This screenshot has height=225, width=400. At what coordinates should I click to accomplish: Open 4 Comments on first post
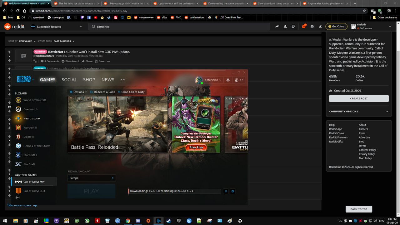pos(50,61)
